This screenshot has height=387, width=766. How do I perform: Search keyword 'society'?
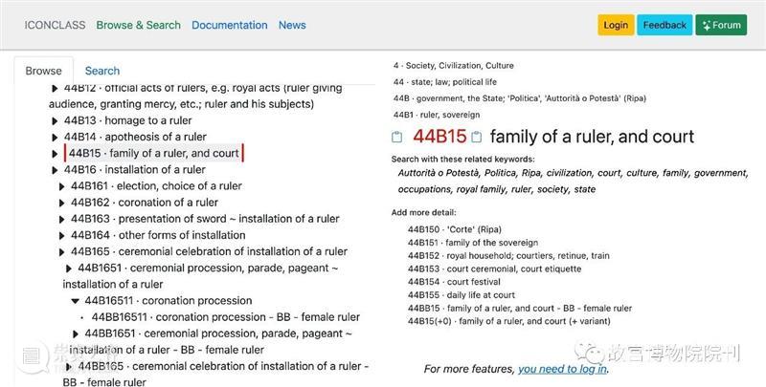click(552, 189)
